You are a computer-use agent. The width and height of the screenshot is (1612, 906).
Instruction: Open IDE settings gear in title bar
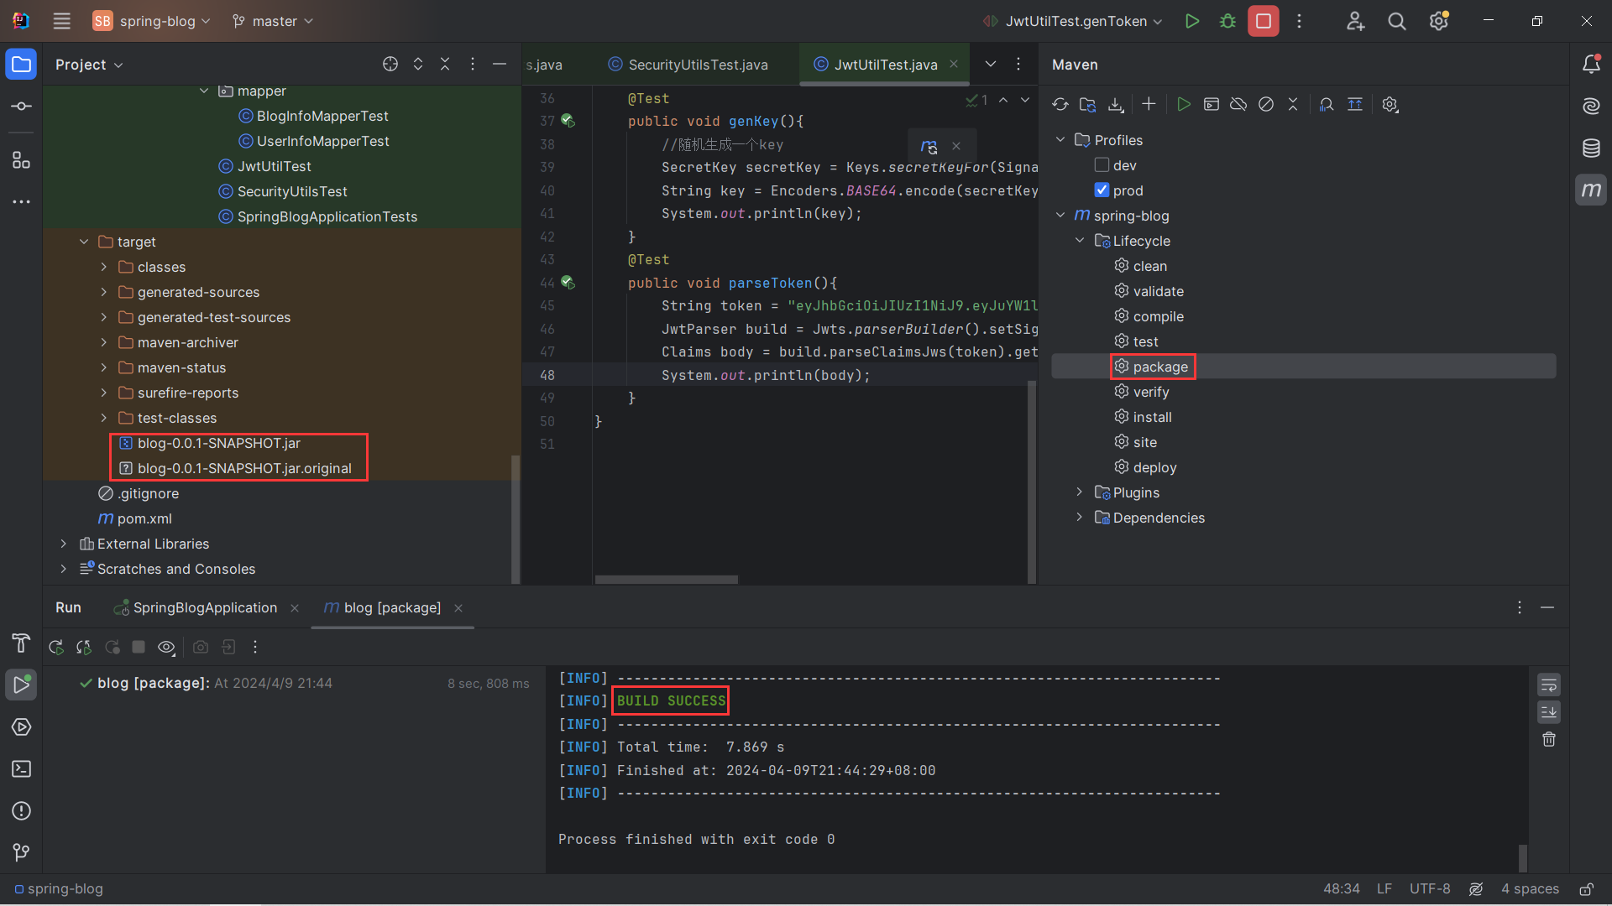coord(1439,21)
